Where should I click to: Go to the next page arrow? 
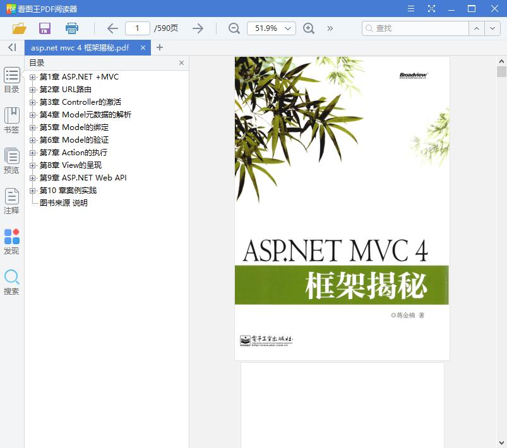coord(198,28)
